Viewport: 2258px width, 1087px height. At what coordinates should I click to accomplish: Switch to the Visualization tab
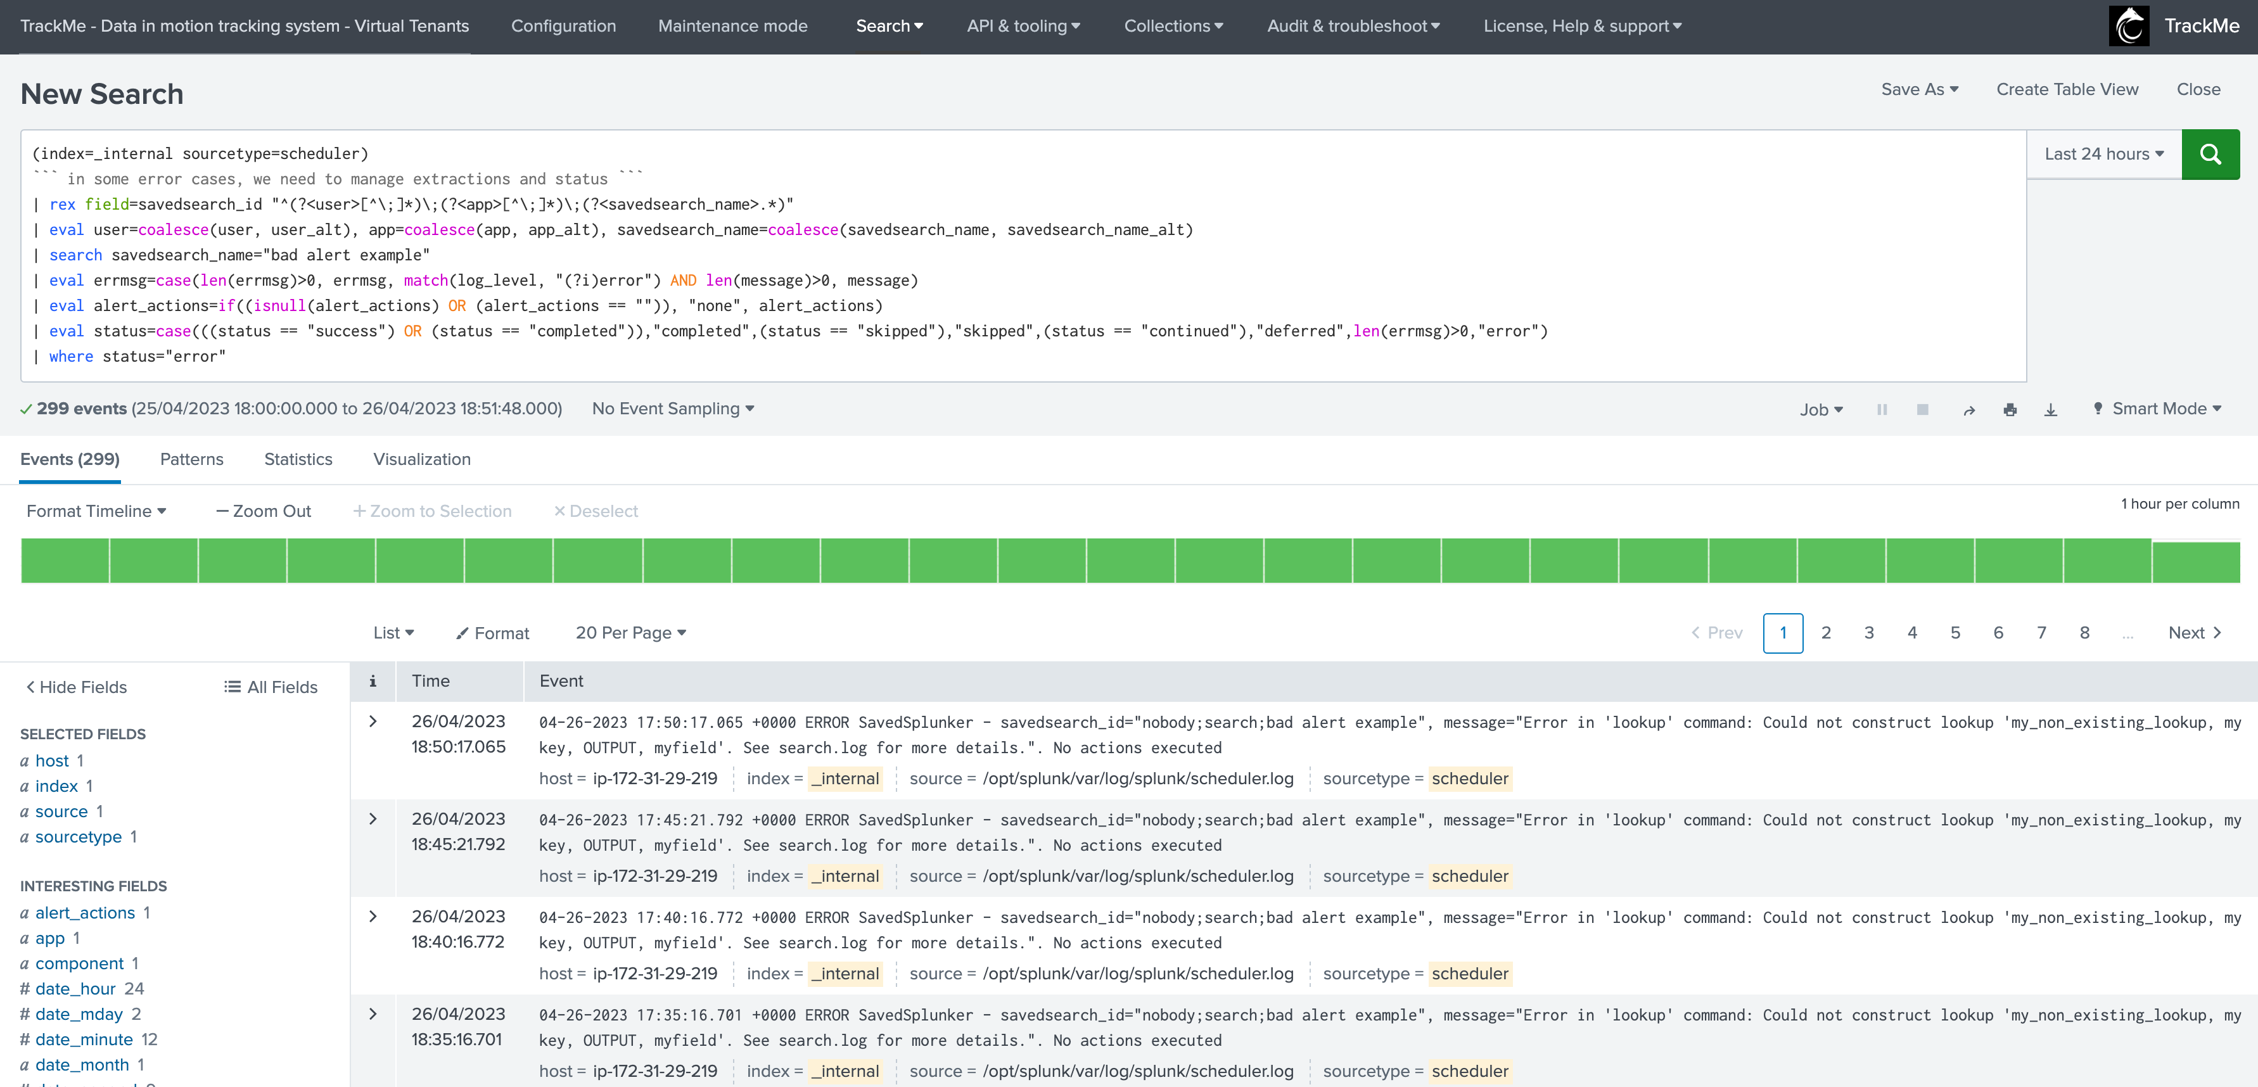click(421, 459)
